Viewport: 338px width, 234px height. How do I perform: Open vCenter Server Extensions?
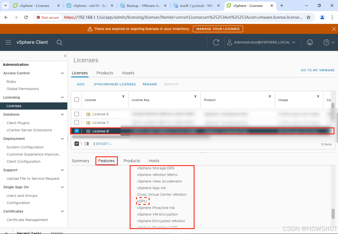29,130
